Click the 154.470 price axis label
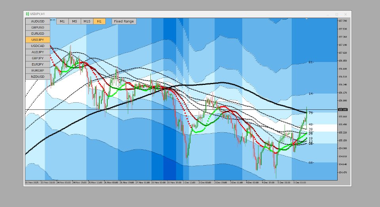 343,172
